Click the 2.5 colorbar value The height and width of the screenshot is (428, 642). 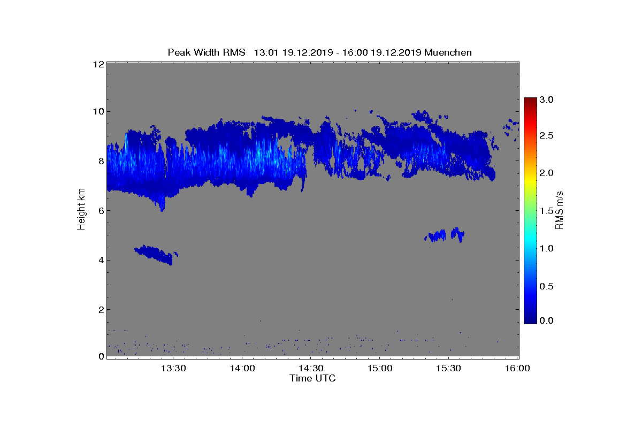point(546,136)
